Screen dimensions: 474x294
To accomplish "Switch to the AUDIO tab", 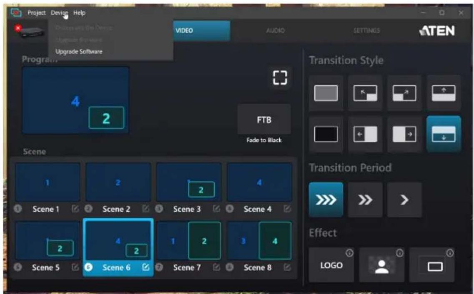I will pyautogui.click(x=276, y=30).
